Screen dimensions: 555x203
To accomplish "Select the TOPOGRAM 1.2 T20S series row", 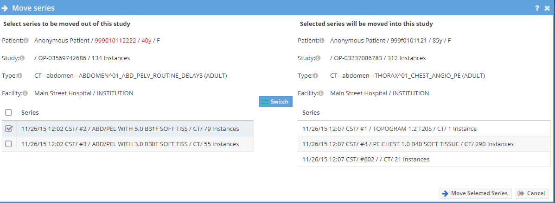I will [389, 129].
